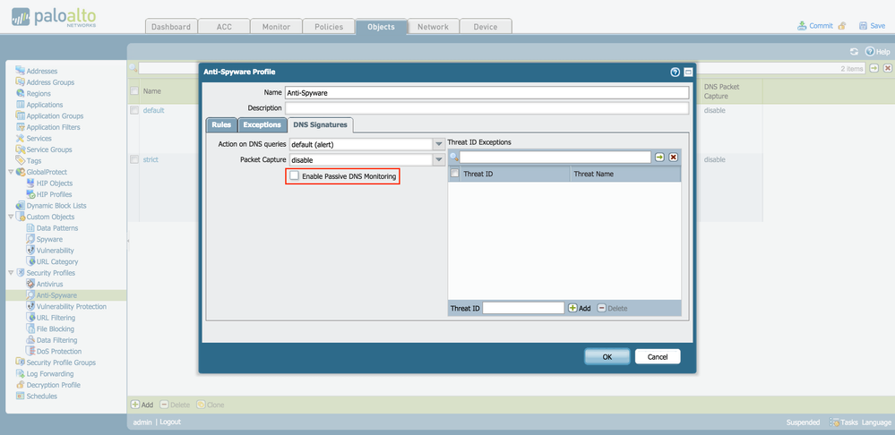Click the Tags icon in sidebar

pos(21,161)
